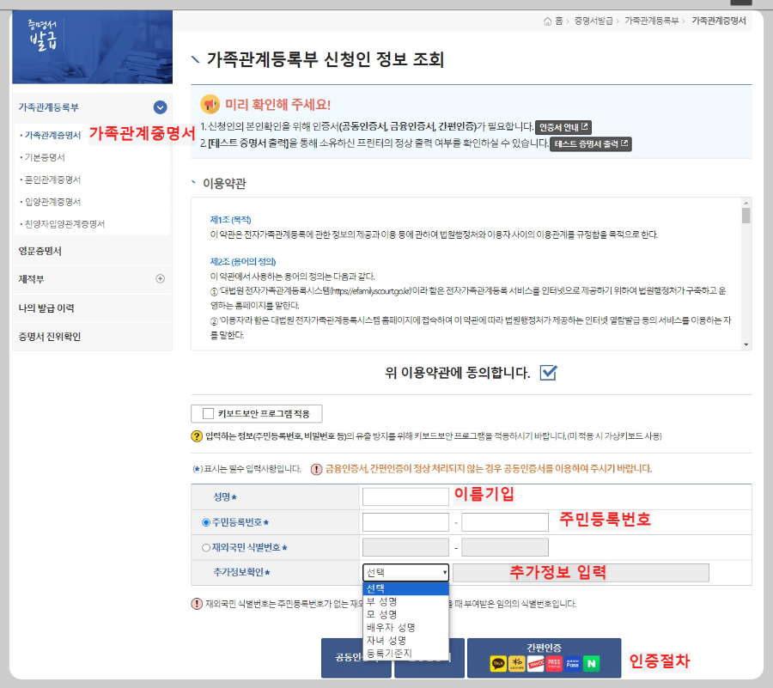773x688 pixels.
Task: Enable 키보드보안 프로그램 적용 checkbox
Action: click(x=208, y=413)
